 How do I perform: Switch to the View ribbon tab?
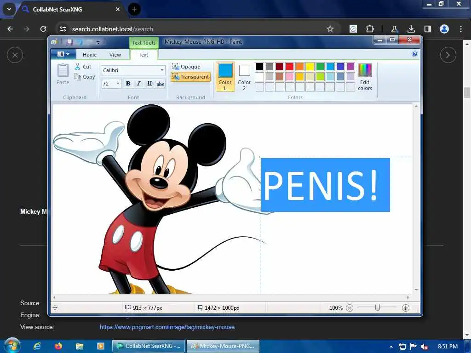[x=115, y=55]
